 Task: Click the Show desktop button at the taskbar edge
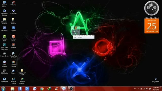coord(161,89)
